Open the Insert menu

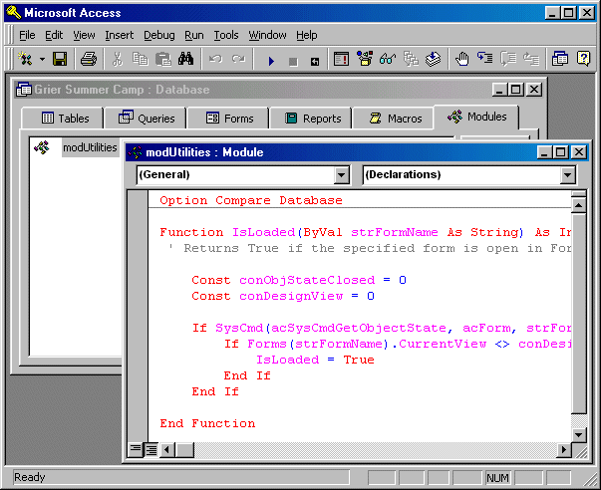pos(120,35)
